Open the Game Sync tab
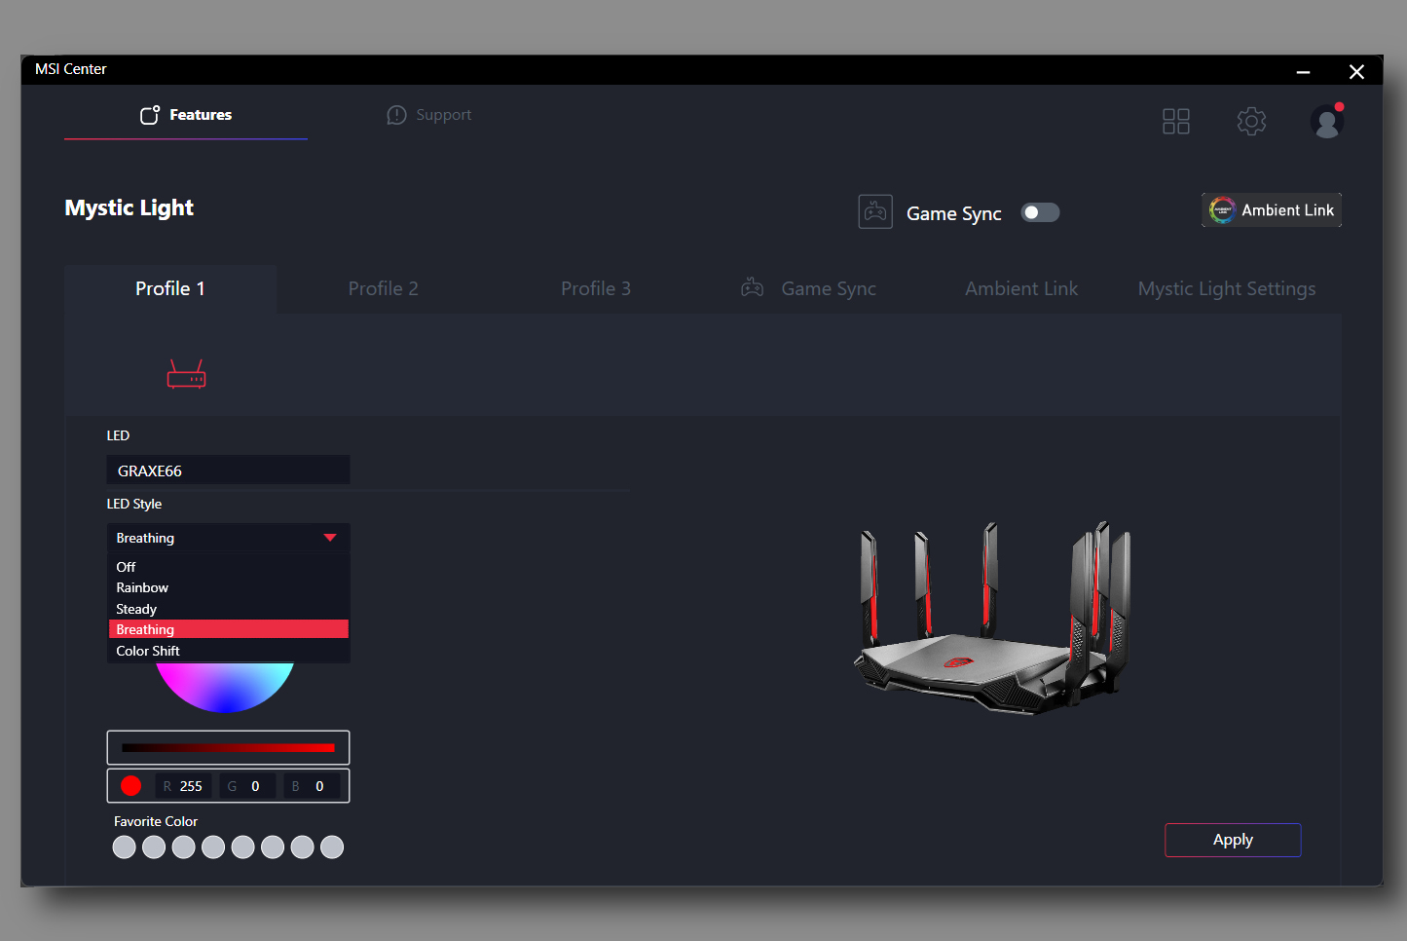Viewport: 1407px width, 941px height. (x=808, y=288)
